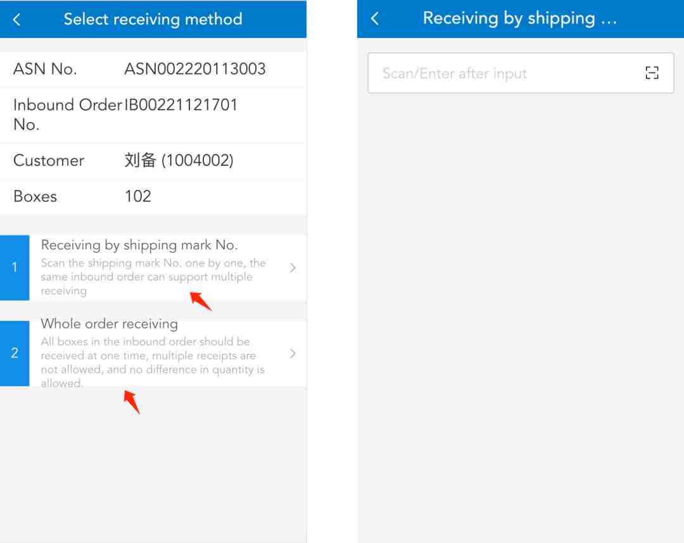This screenshot has height=543, width=684.
Task: Tap the shipping mark scan description text
Action: (x=153, y=277)
